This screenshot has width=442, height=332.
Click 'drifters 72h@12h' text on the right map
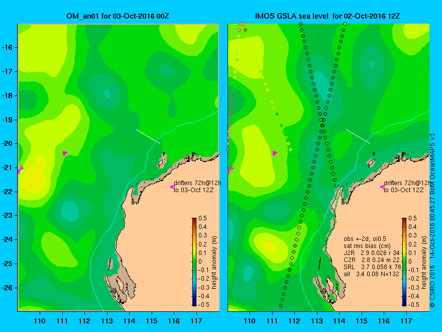(407, 183)
